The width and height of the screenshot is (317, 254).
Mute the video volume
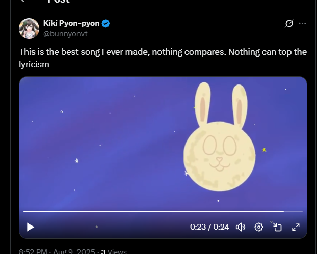pyautogui.click(x=241, y=227)
